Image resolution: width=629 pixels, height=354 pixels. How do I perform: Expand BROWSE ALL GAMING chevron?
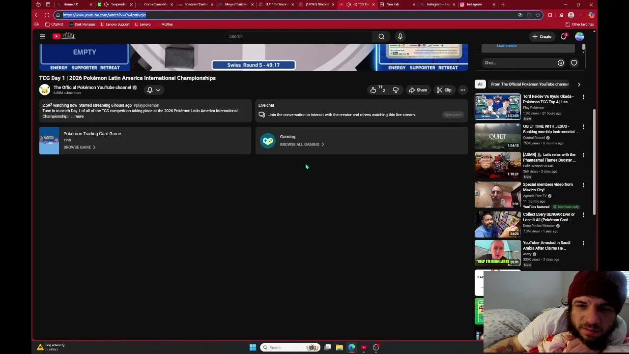pyautogui.click(x=322, y=145)
